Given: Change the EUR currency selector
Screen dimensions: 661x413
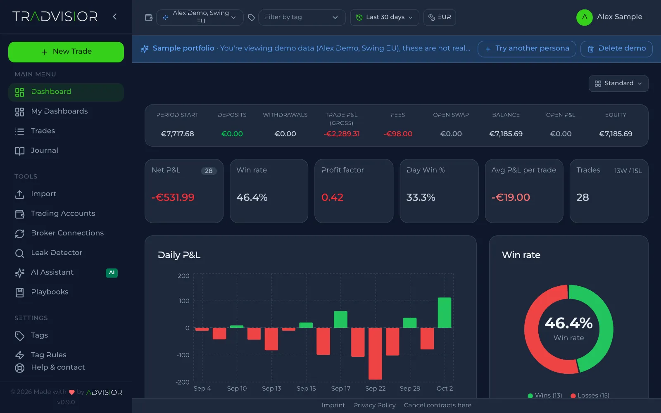Looking at the screenshot, I should coord(440,17).
